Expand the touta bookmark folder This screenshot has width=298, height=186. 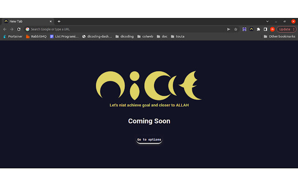coord(178,36)
